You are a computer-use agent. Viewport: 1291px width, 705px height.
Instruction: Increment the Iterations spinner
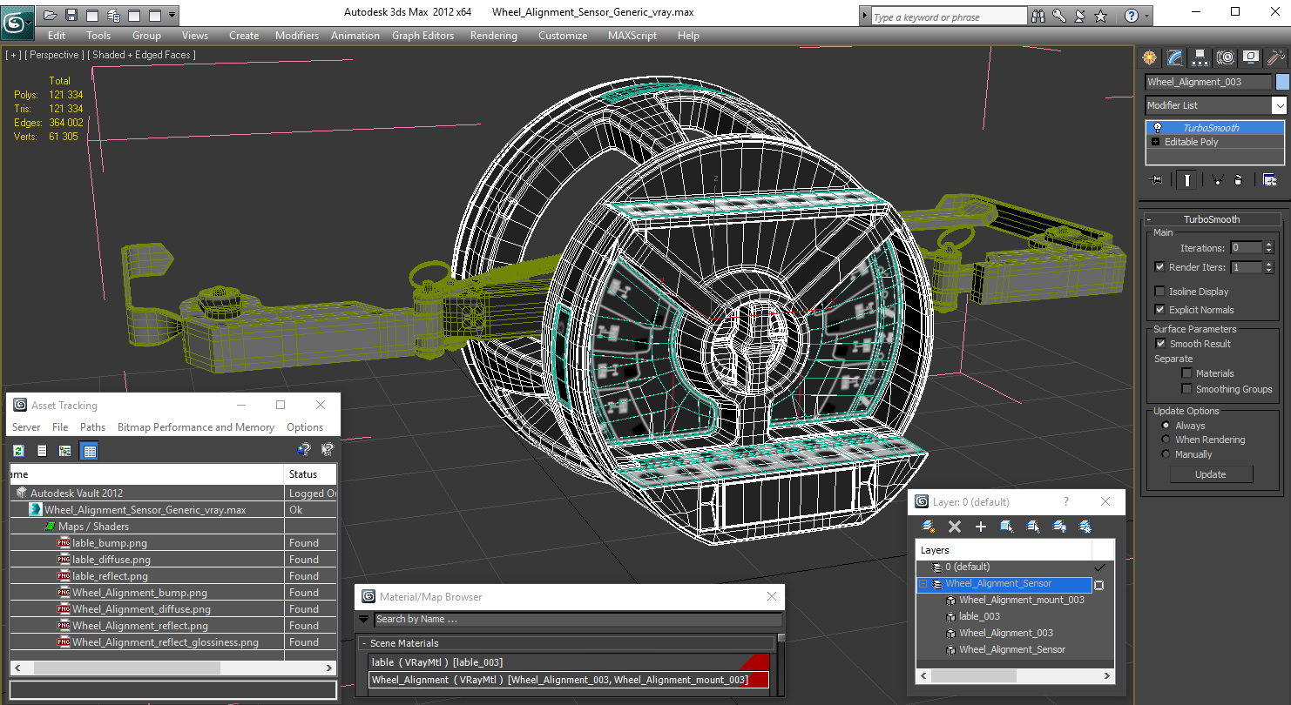click(x=1268, y=245)
